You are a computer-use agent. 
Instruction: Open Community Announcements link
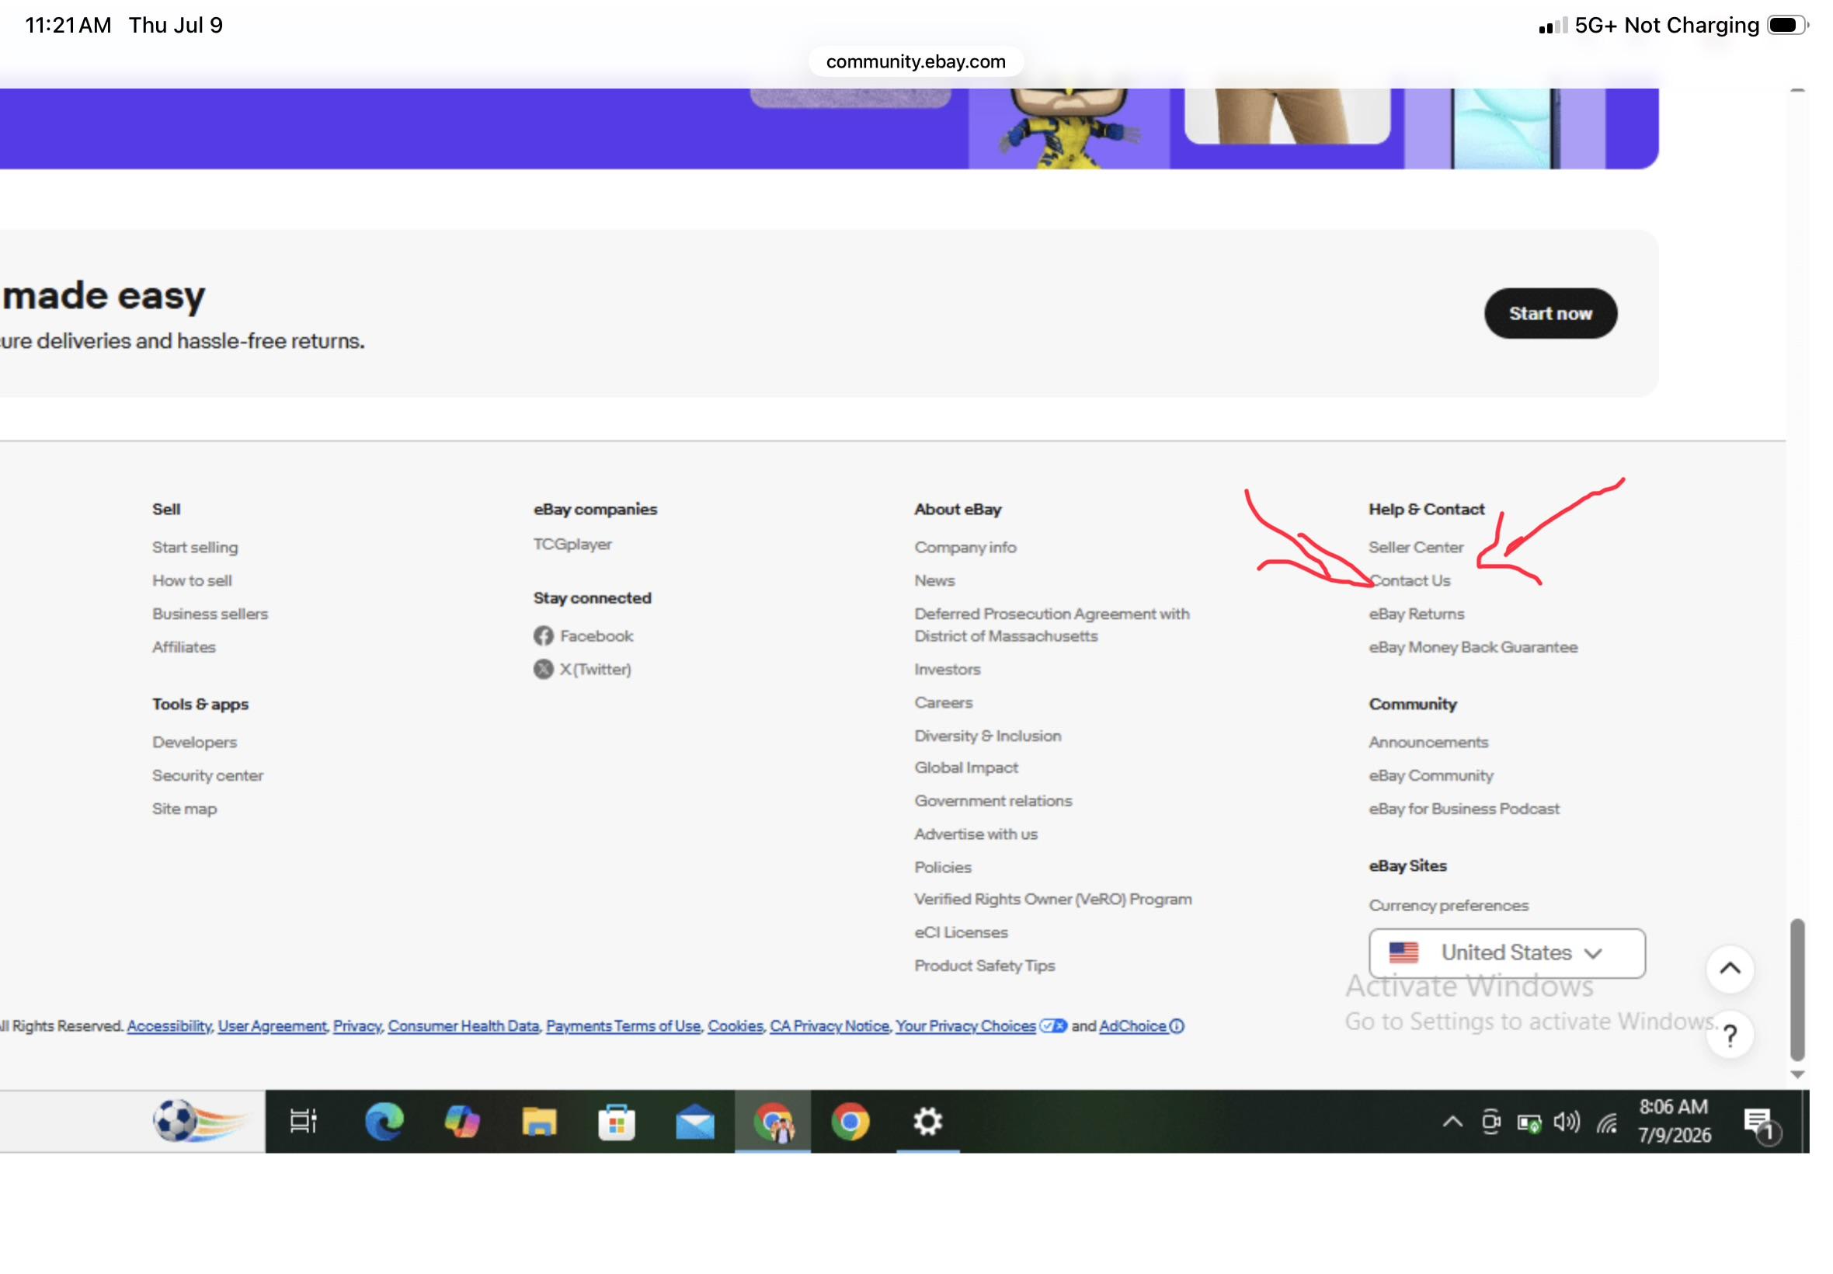(1428, 743)
